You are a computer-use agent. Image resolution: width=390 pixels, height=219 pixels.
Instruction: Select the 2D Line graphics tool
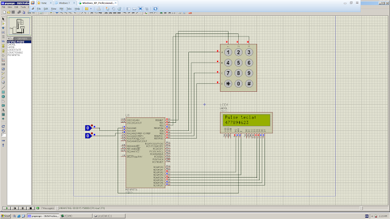pyautogui.click(x=3, y=88)
